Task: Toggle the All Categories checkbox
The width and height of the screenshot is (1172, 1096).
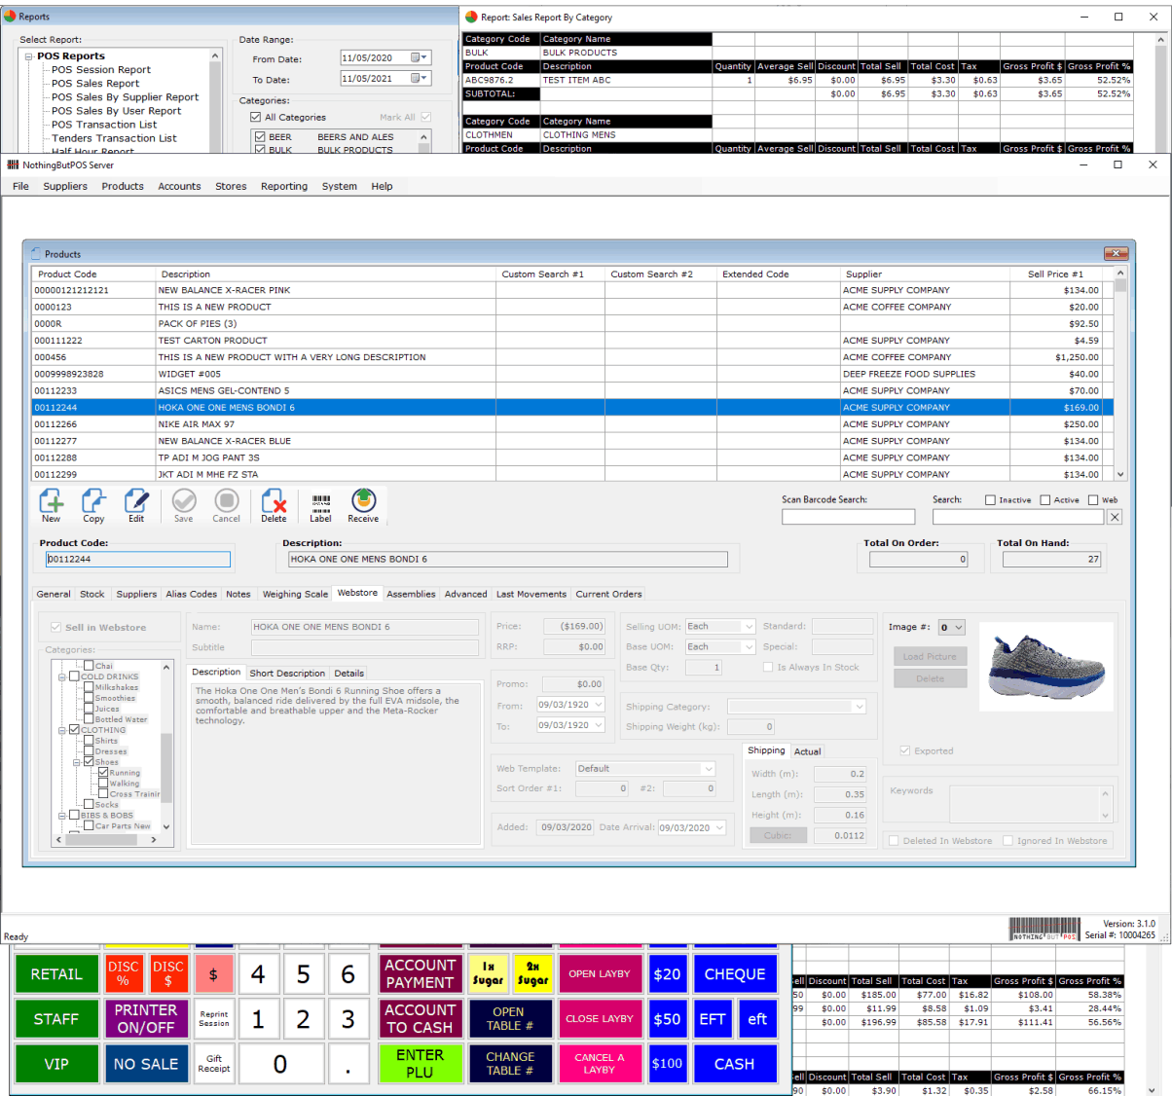Action: pyautogui.click(x=256, y=117)
